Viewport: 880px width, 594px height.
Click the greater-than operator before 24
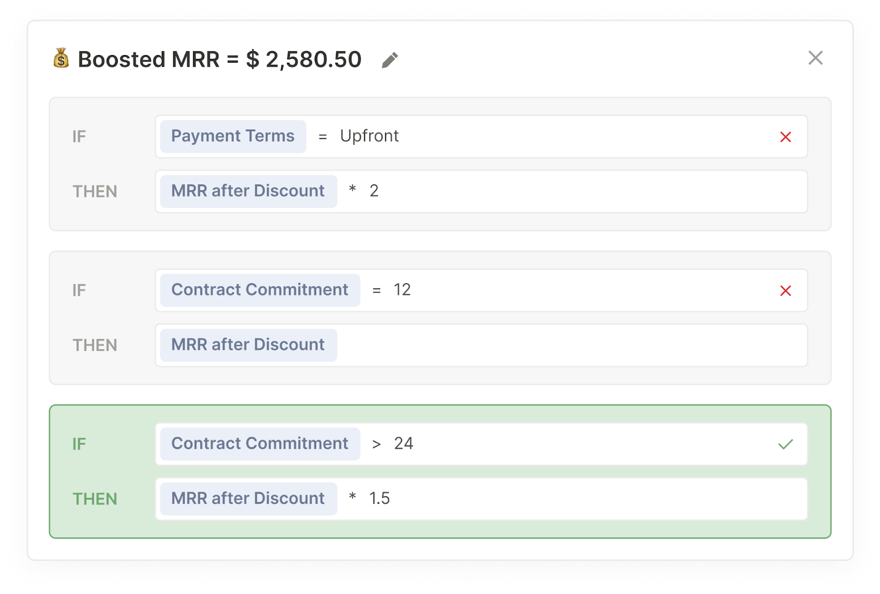[376, 444]
